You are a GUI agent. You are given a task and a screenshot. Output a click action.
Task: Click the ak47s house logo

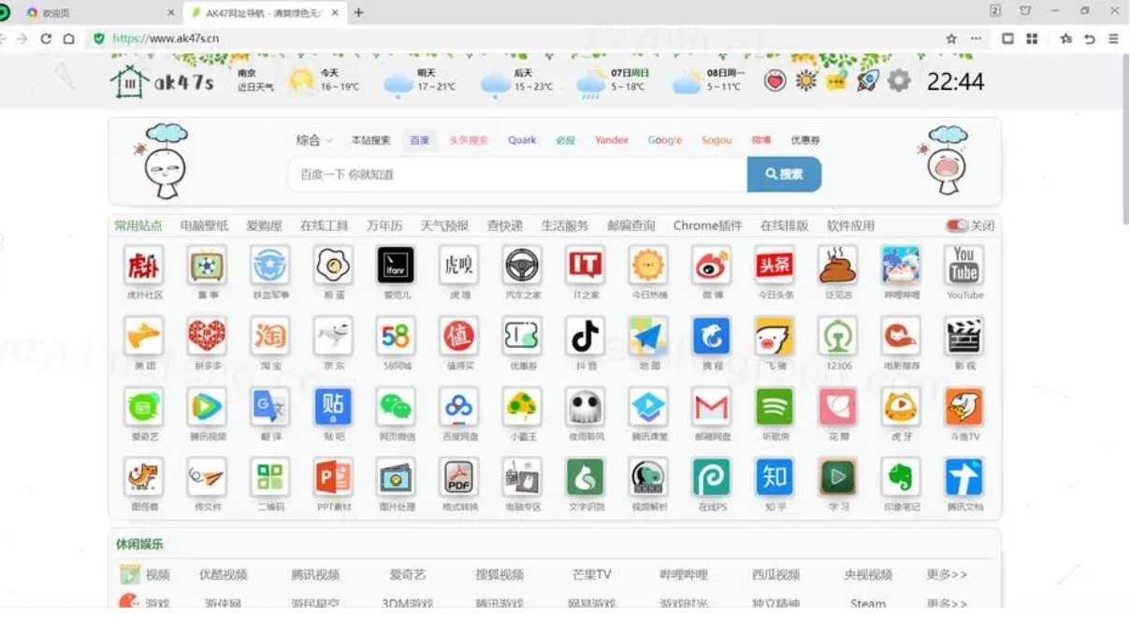(x=163, y=81)
